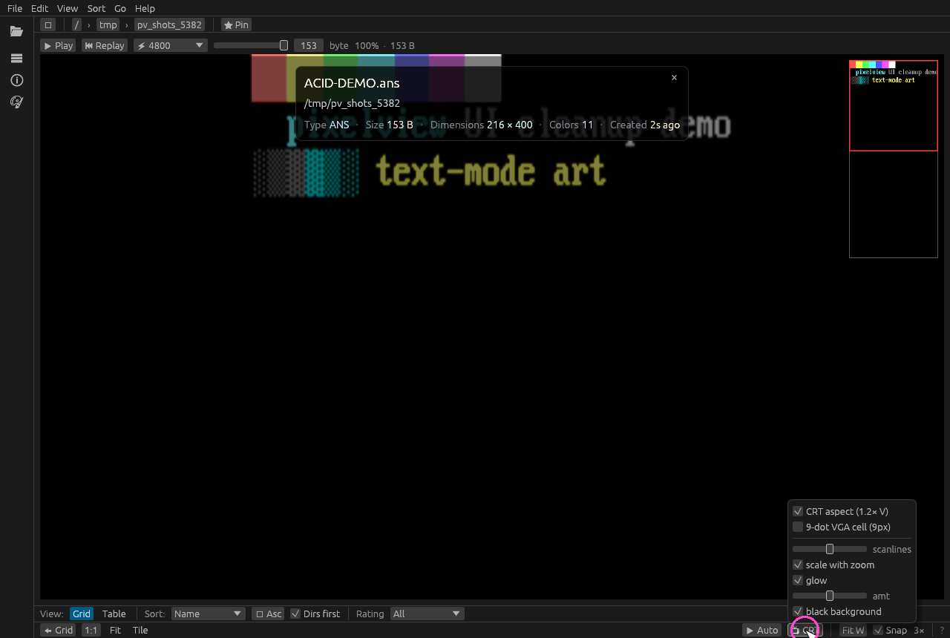Adjust the playback byte position slider
Screen dimensions: 950x638
(251, 45)
